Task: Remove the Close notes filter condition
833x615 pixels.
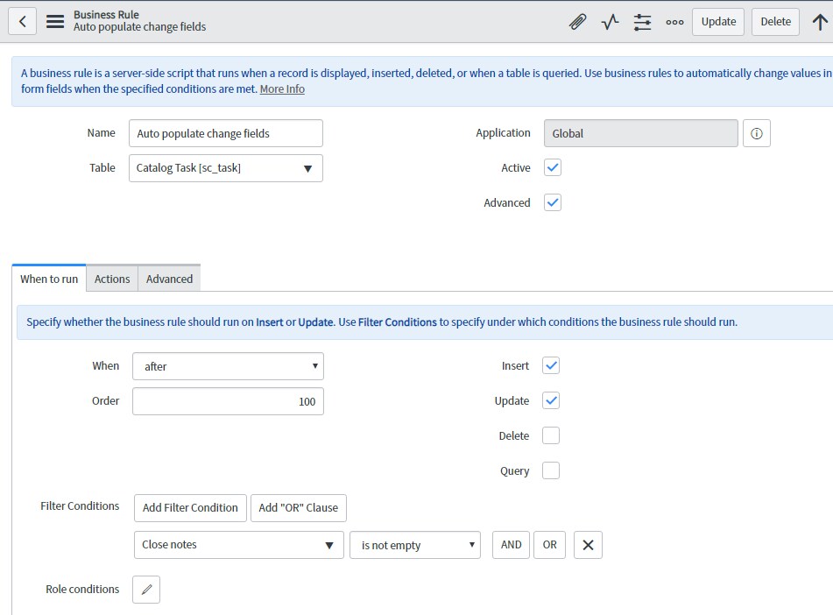Action: click(x=588, y=545)
